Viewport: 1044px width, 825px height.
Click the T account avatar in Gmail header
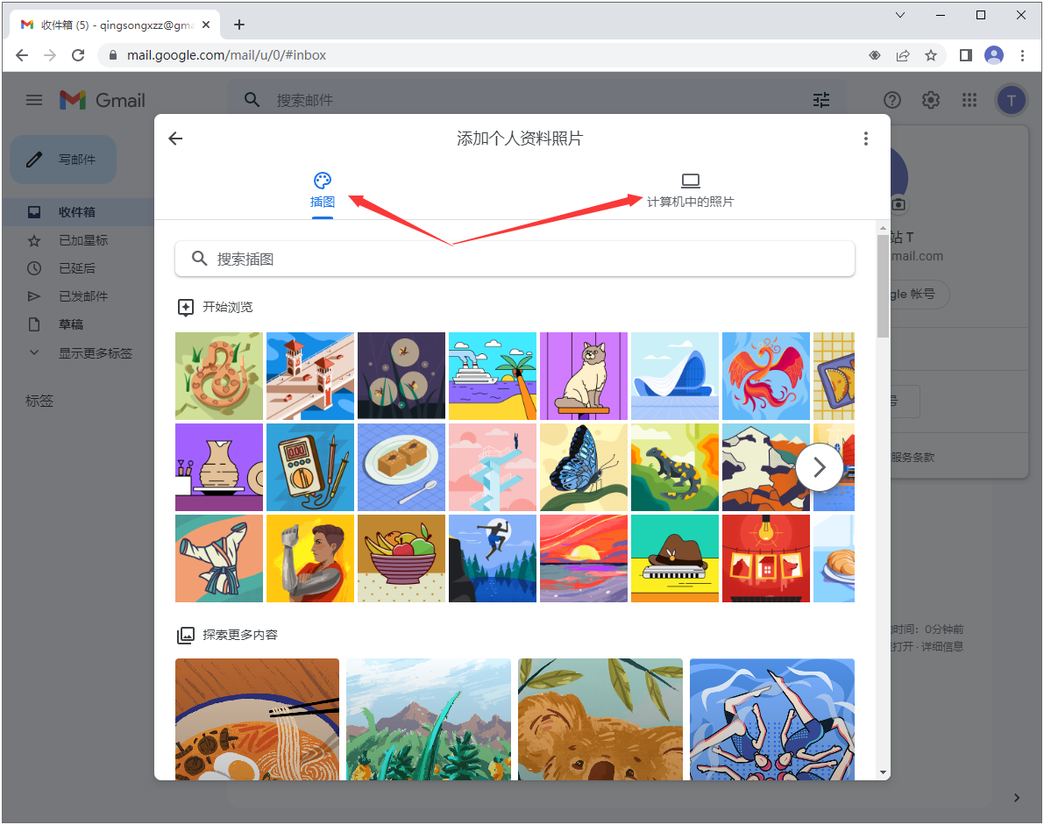click(x=1012, y=101)
